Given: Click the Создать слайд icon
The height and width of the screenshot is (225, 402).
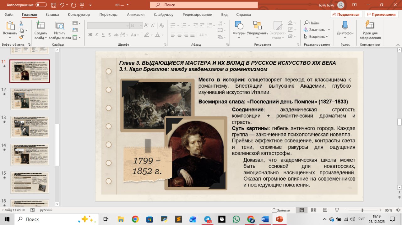Looking at the screenshot, I should [x=41, y=26].
